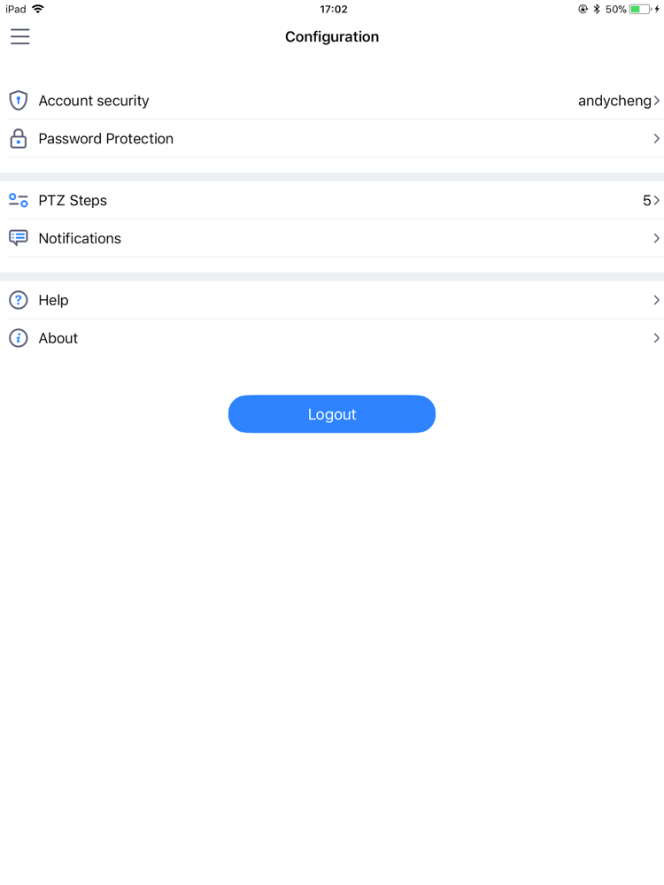Open the hamburger menu
This screenshot has height=885, width=664.
point(20,36)
